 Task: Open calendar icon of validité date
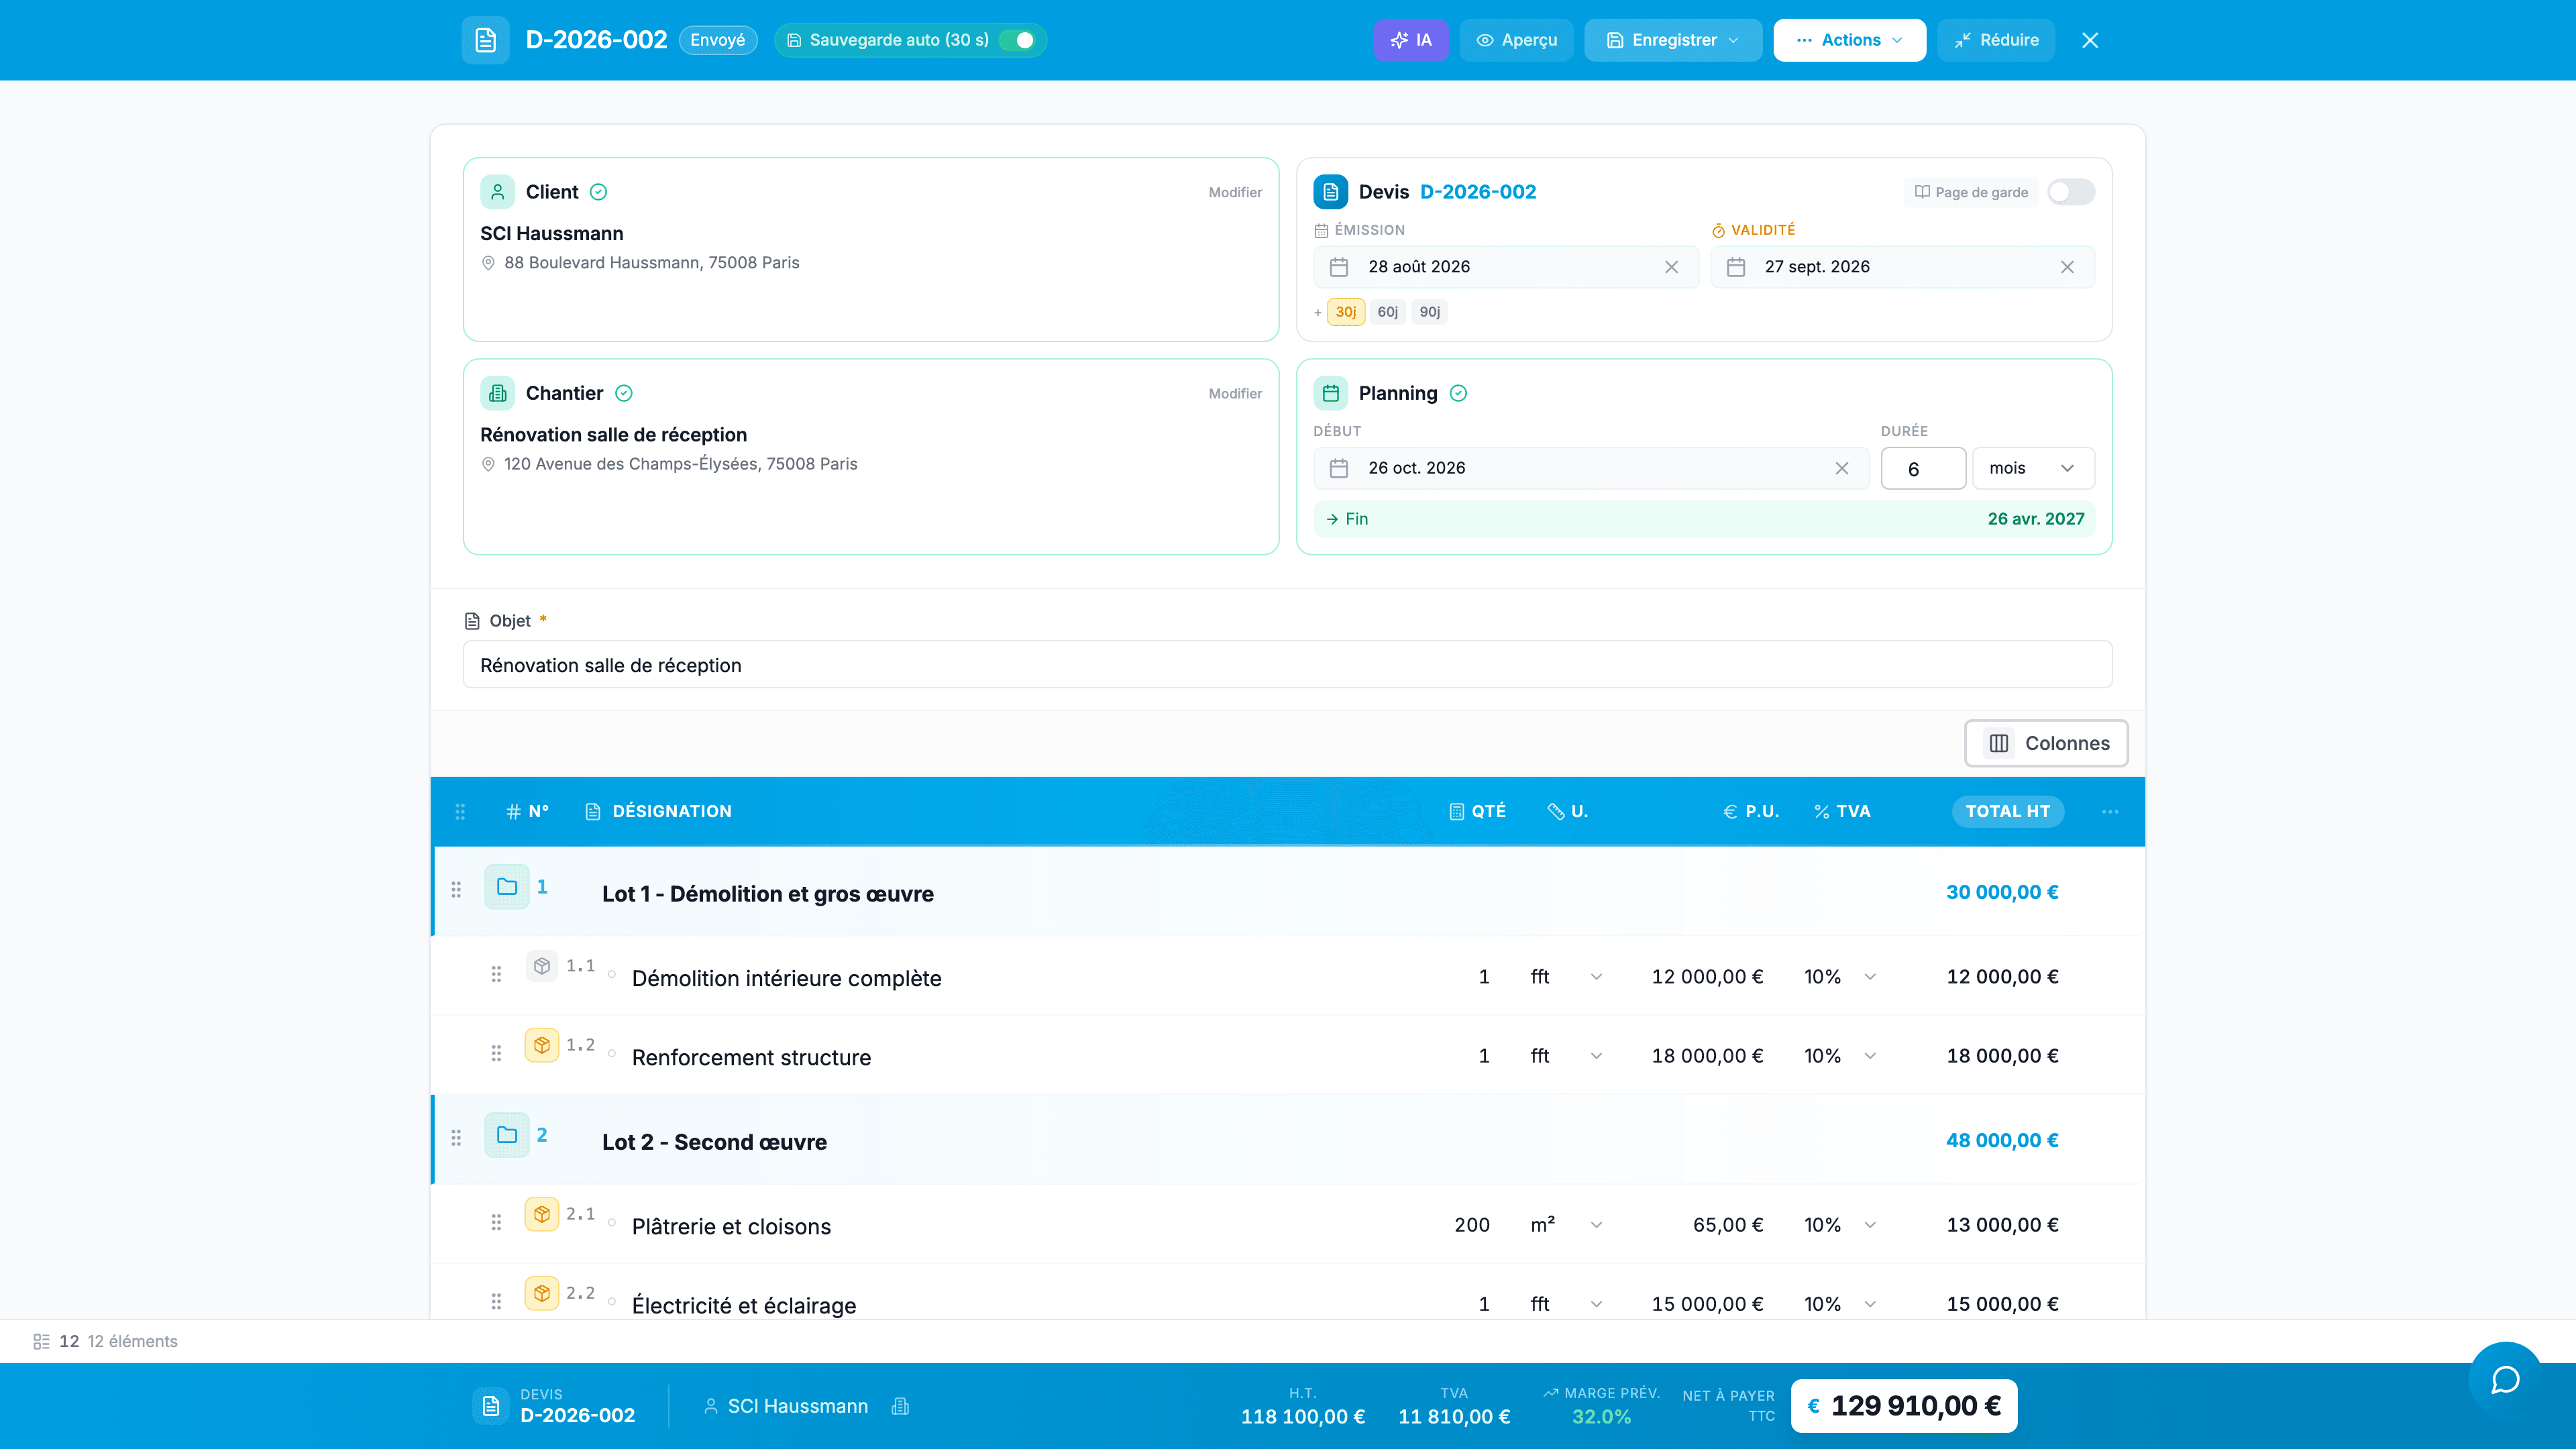coord(1736,267)
